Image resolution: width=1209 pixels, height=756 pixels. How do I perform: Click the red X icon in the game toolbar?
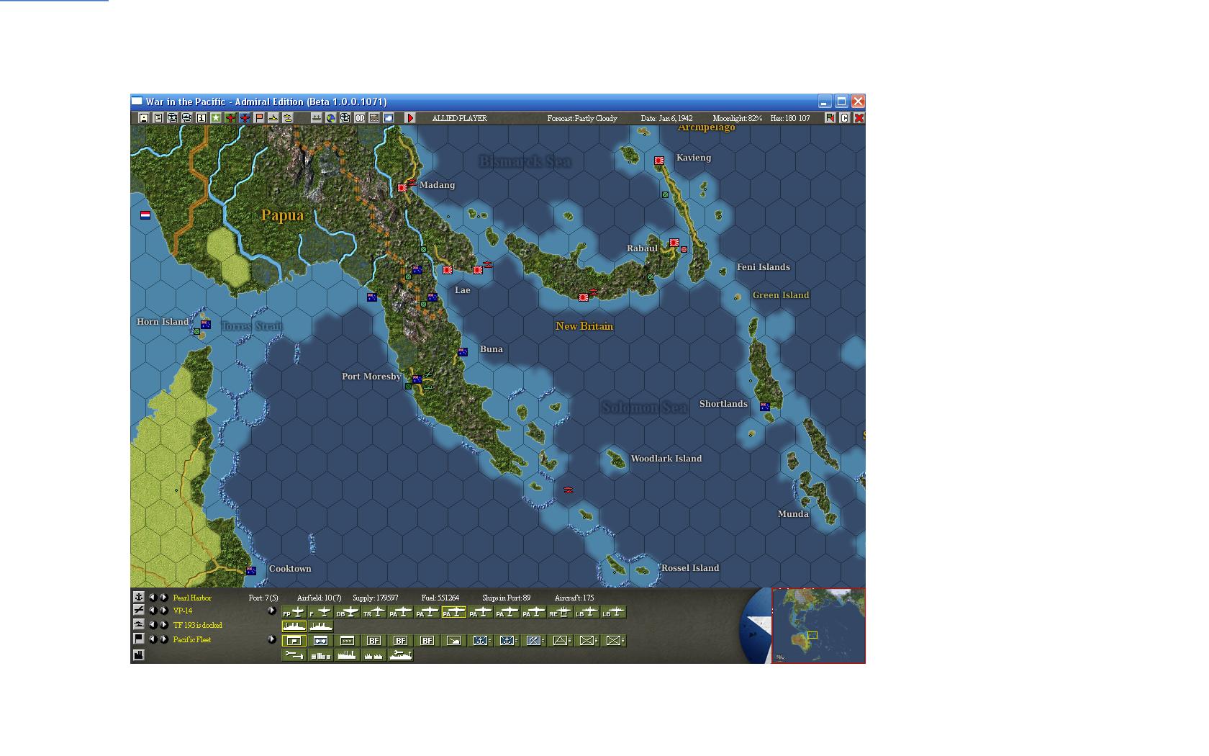tap(859, 118)
